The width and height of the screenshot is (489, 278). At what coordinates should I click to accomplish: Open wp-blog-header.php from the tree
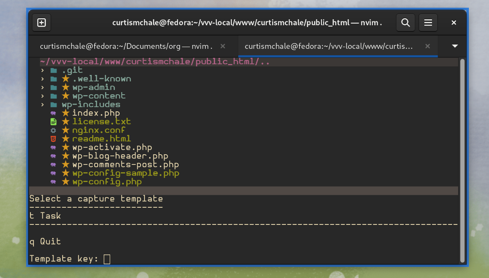pos(120,156)
